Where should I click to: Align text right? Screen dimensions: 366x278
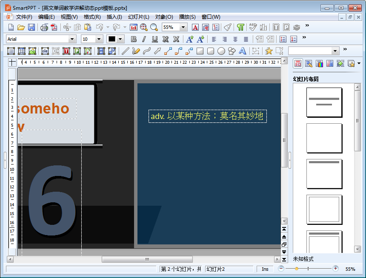[225, 39]
